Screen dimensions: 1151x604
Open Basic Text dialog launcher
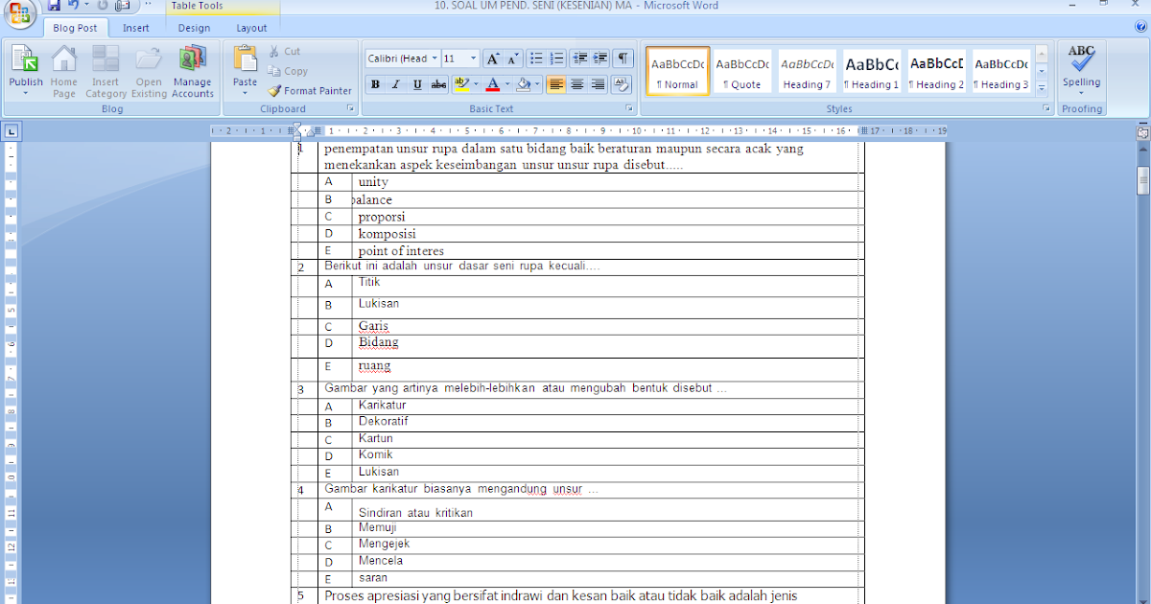click(x=630, y=109)
